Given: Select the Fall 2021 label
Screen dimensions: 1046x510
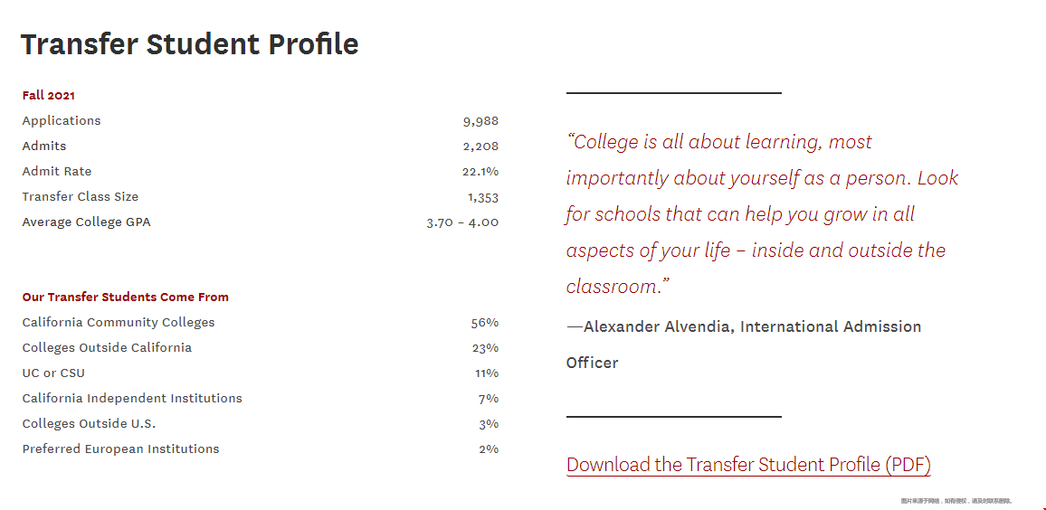Looking at the screenshot, I should click(49, 95).
